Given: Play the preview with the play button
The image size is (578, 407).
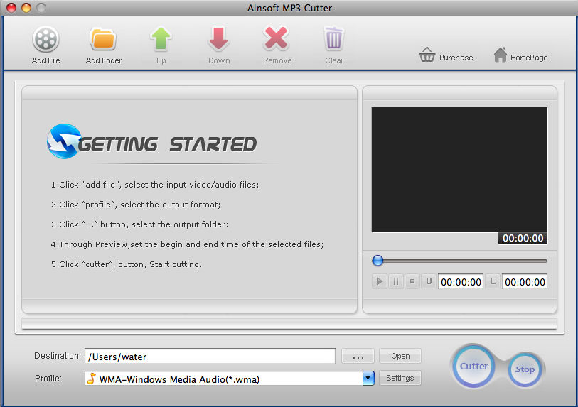Looking at the screenshot, I should 379,281.
